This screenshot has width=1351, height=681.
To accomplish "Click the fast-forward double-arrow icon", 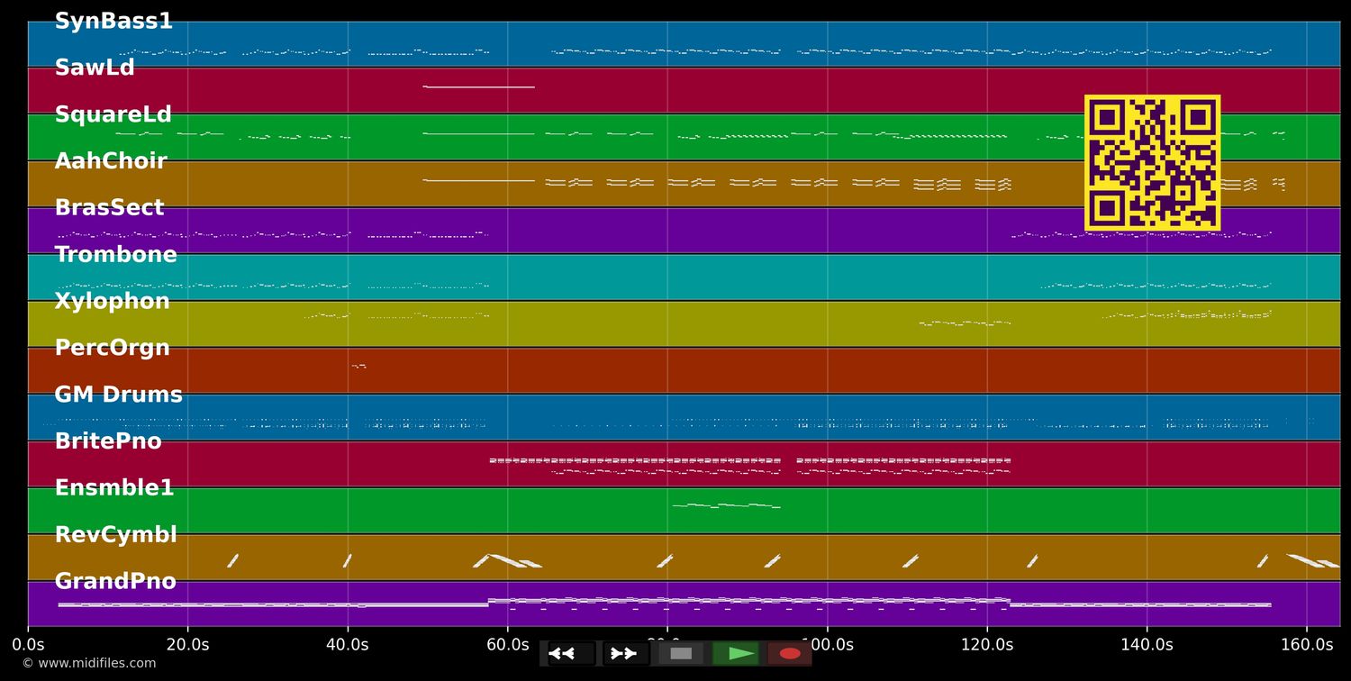I will click(624, 653).
